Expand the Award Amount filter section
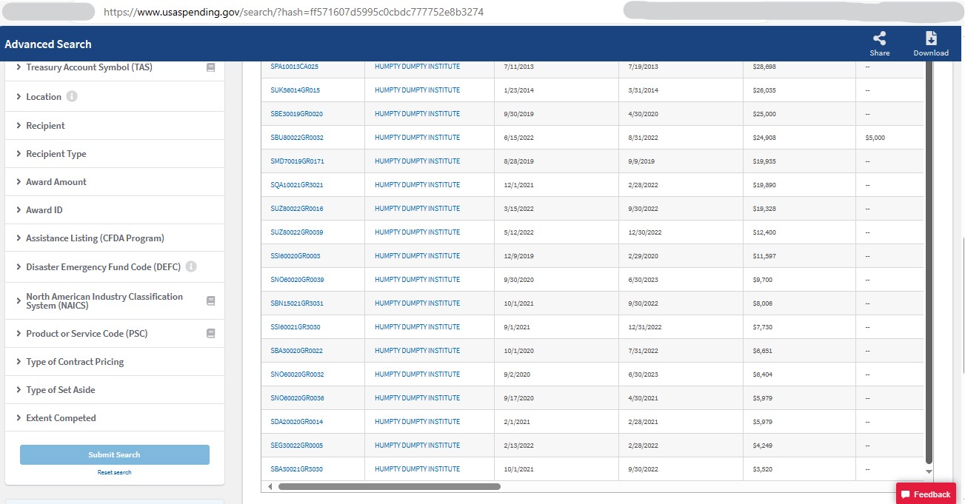965x504 pixels. pos(56,182)
